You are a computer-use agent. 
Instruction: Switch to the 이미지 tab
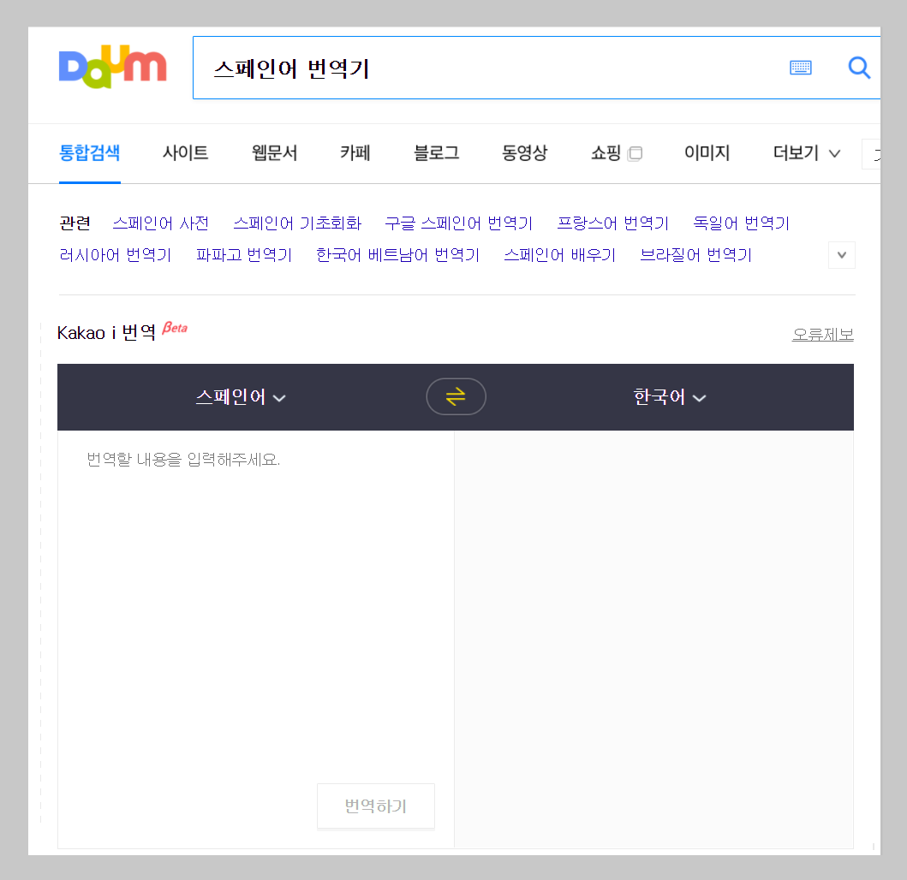[707, 153]
